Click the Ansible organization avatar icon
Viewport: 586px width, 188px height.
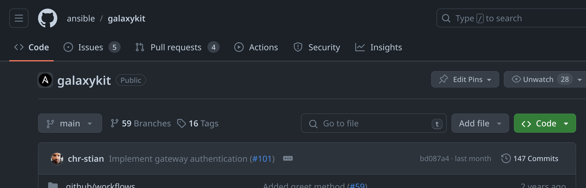[x=45, y=80]
